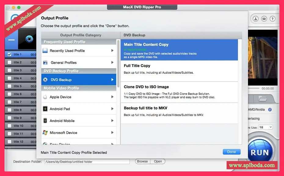
Task: Click the Microsoft Device Windows icon
Action: 45,133
